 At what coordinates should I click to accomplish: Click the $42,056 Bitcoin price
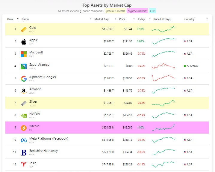click(x=127, y=128)
